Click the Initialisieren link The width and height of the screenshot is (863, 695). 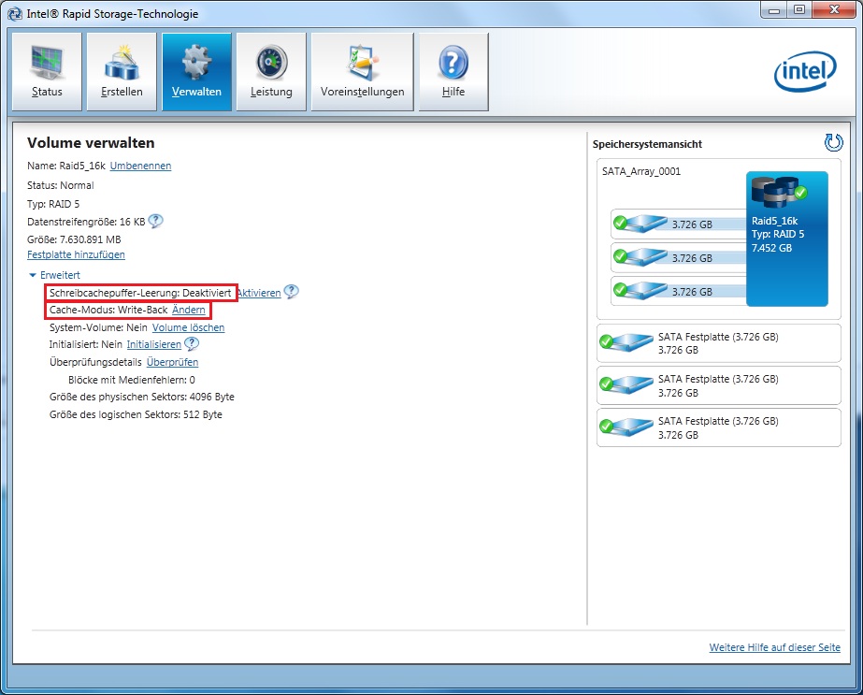[154, 344]
